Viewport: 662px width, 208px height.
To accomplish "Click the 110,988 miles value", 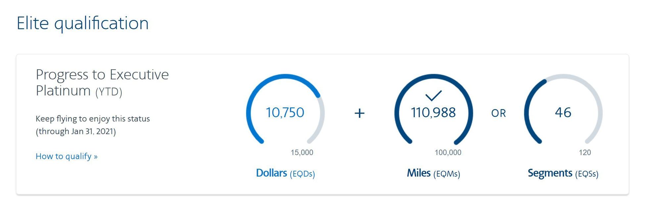I will pos(433,113).
